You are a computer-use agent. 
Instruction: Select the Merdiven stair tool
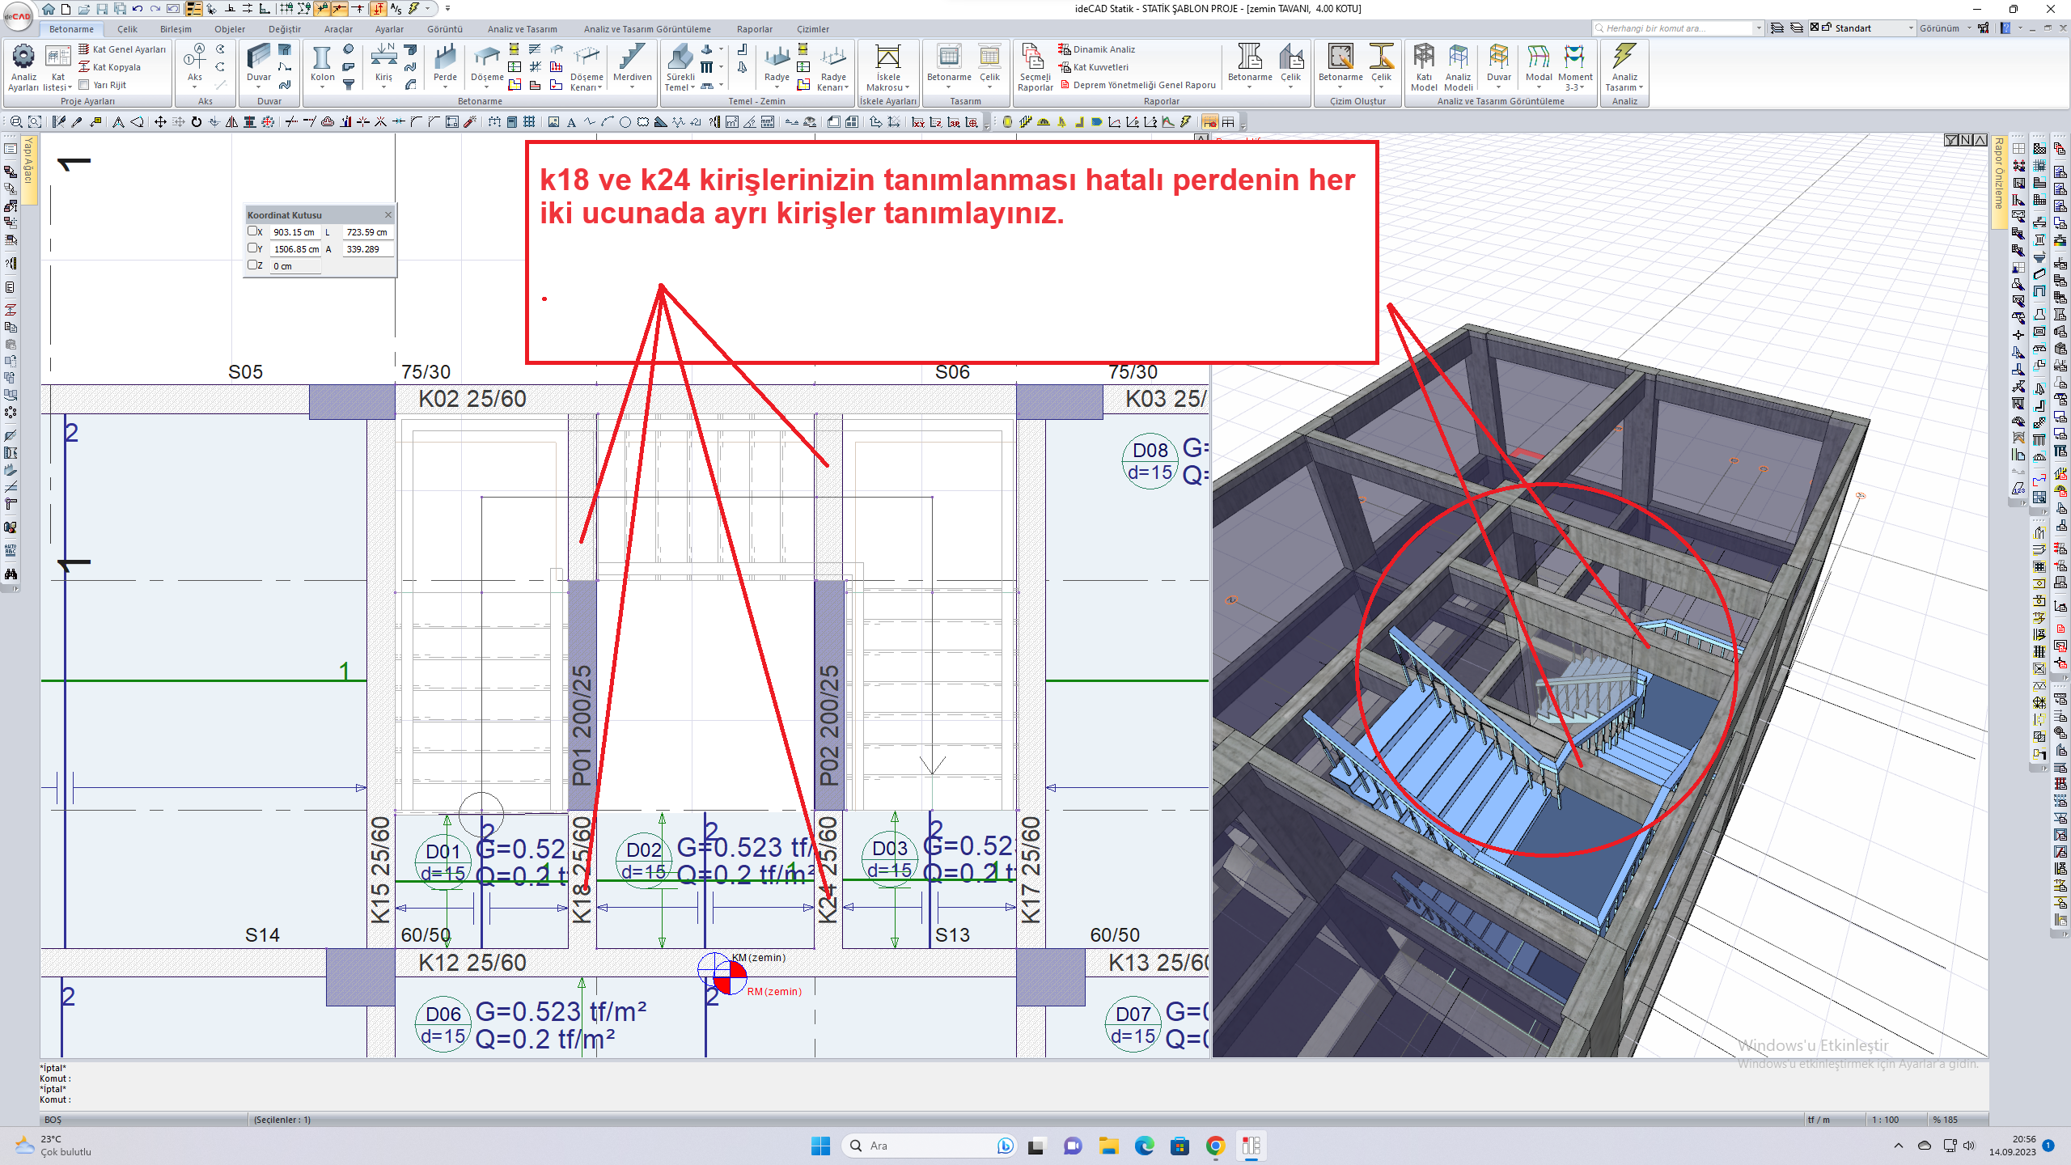632,65
